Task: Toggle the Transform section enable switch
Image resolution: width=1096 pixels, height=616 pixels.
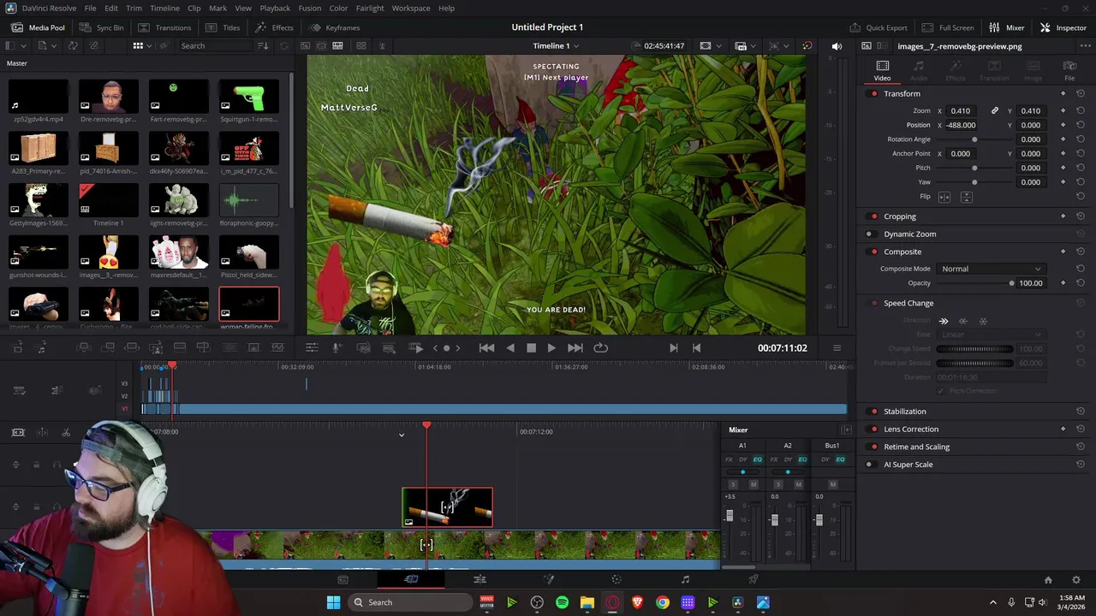Action: [x=873, y=93]
